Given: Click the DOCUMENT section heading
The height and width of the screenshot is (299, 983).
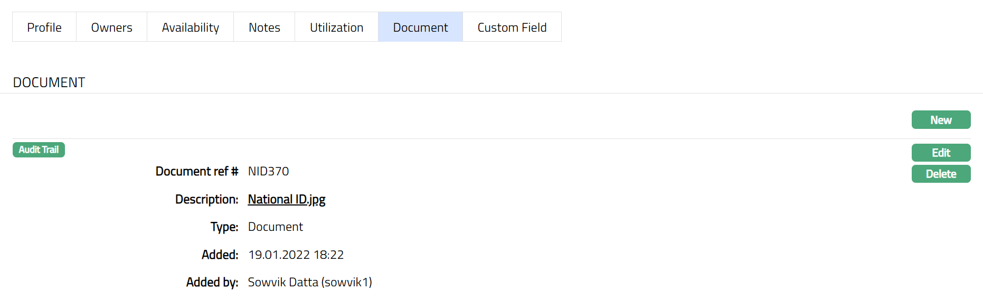Looking at the screenshot, I should click(x=49, y=82).
